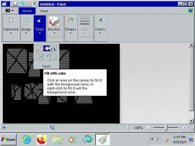
Task: Click the Save icon in quick access toolbar
Action: click(15, 4)
